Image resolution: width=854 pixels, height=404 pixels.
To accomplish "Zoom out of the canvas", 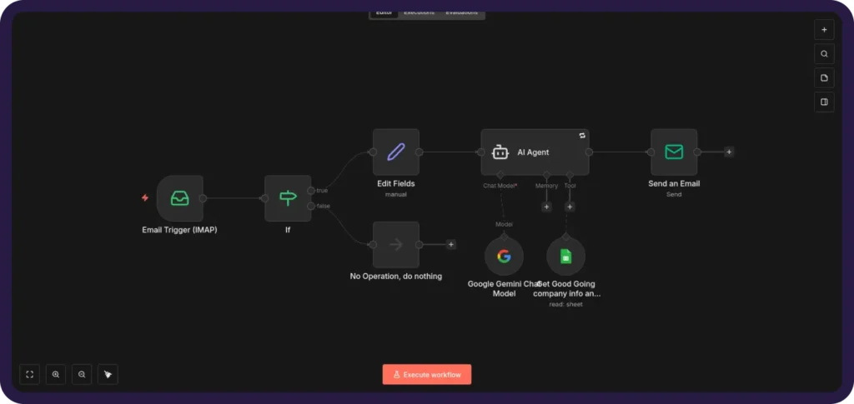I will [x=82, y=374].
